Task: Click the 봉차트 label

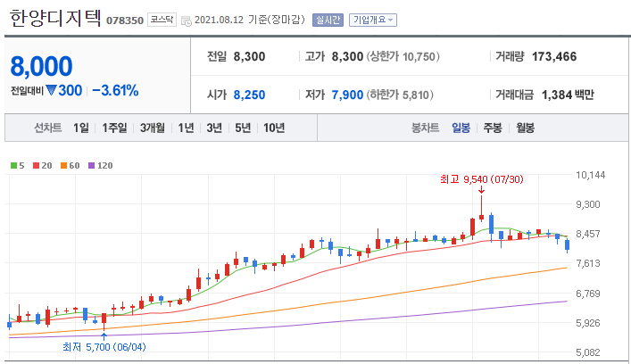Action: point(425,128)
